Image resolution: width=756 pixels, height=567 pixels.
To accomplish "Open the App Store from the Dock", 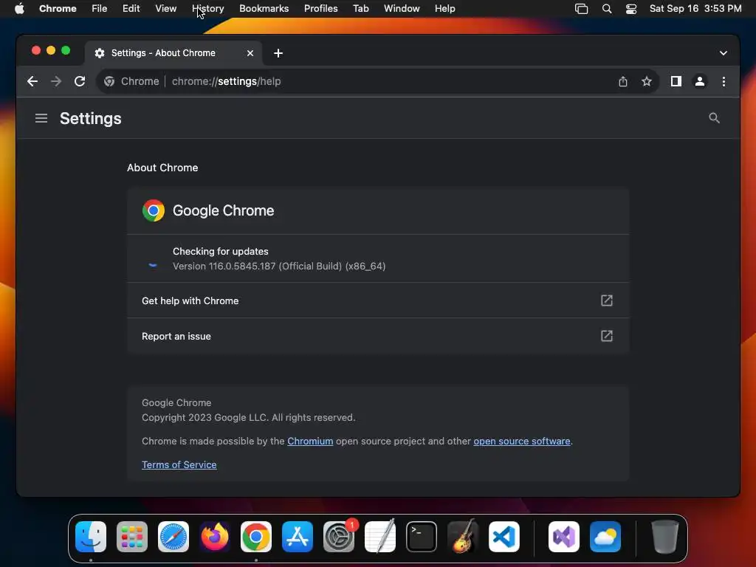I will (298, 537).
